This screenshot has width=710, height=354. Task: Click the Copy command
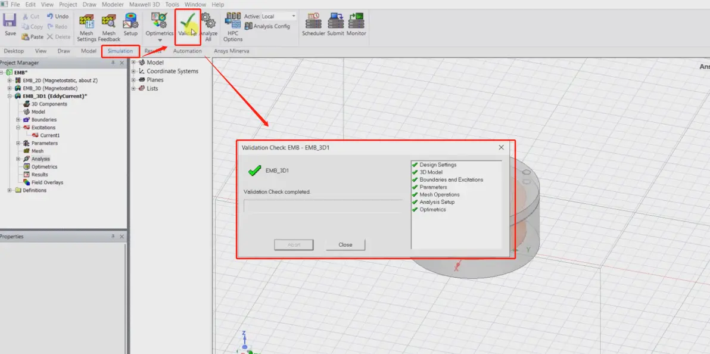click(32, 27)
